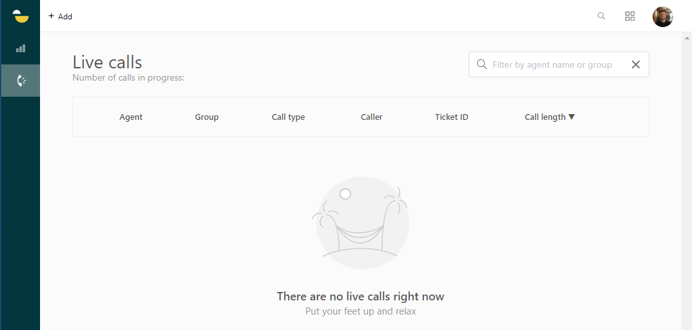Click the scrollbar up arrow
Viewport: 692px width, 330px height.
(686, 37)
